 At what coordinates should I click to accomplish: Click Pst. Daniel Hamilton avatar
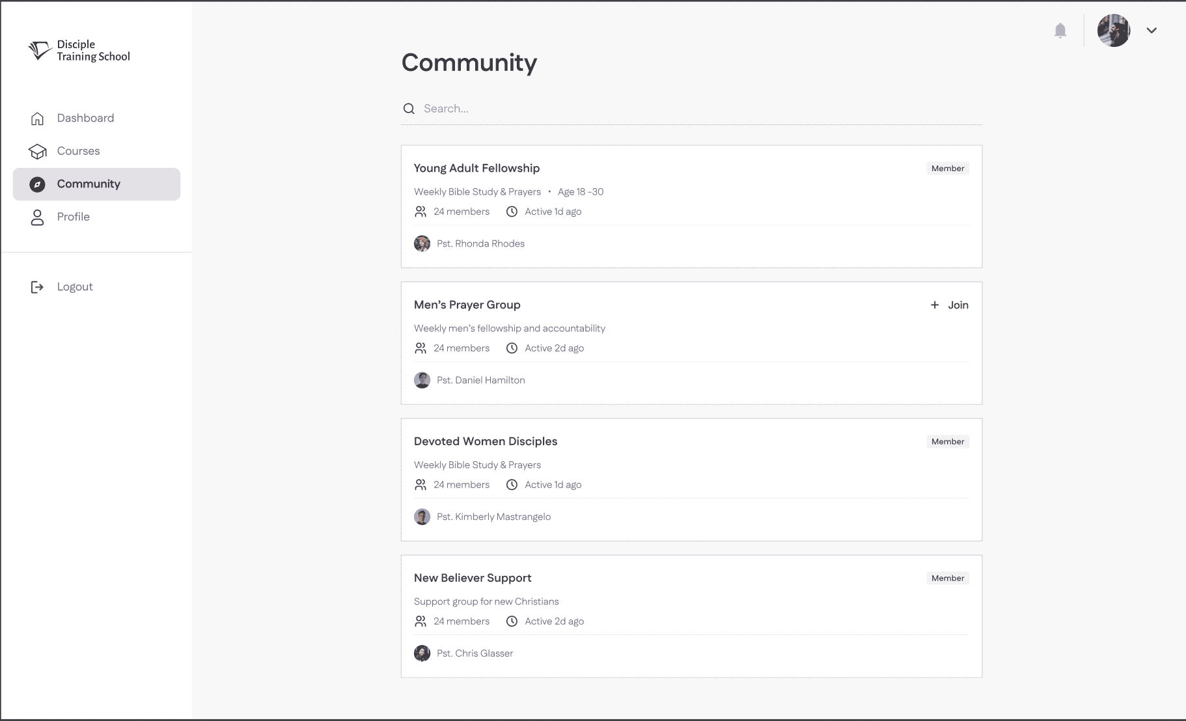(422, 380)
